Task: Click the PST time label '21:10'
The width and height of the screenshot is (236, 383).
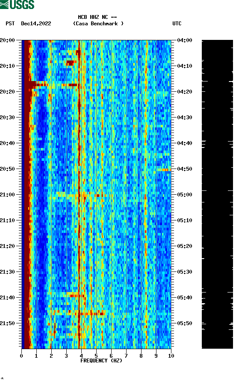Action: (x=8, y=220)
